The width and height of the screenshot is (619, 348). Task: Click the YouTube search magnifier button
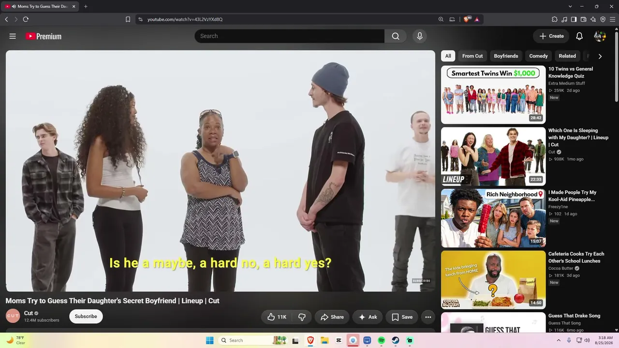396,36
